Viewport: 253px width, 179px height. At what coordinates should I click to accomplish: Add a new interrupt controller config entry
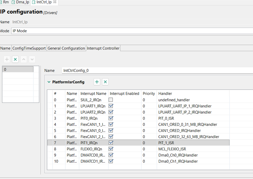coord(7,59)
